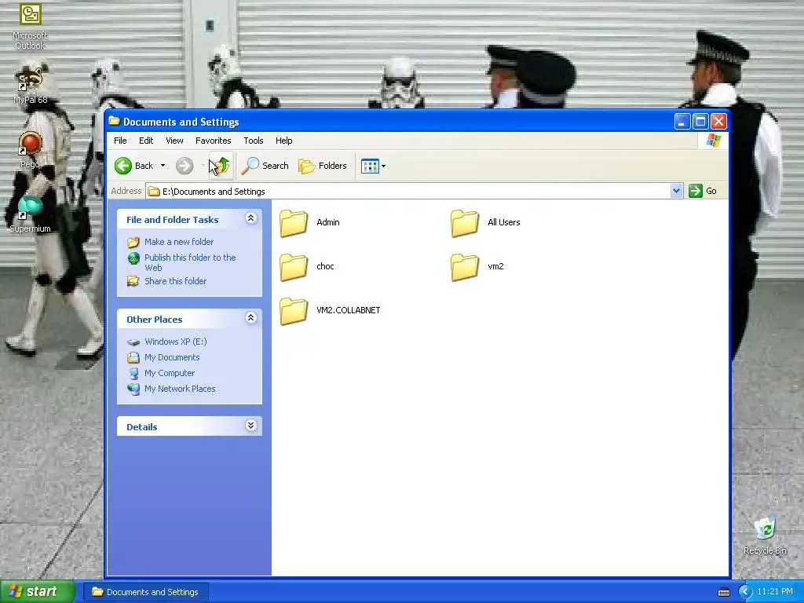The height and width of the screenshot is (603, 804).
Task: Click the keyboard tray icon
Action: click(x=723, y=592)
